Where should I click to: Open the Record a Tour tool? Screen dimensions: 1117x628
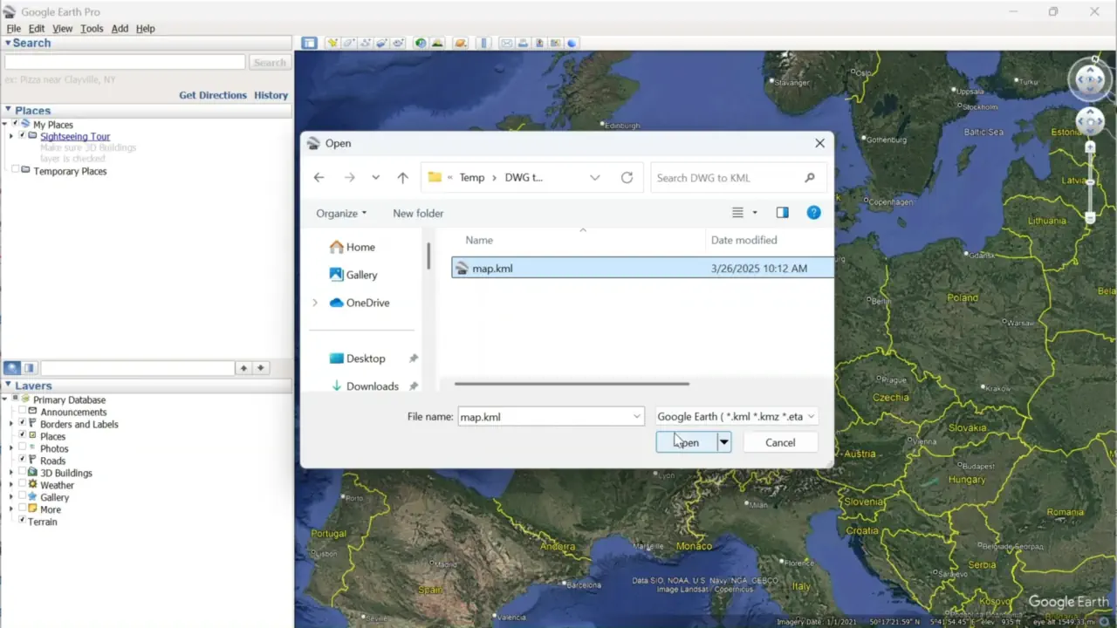(398, 43)
